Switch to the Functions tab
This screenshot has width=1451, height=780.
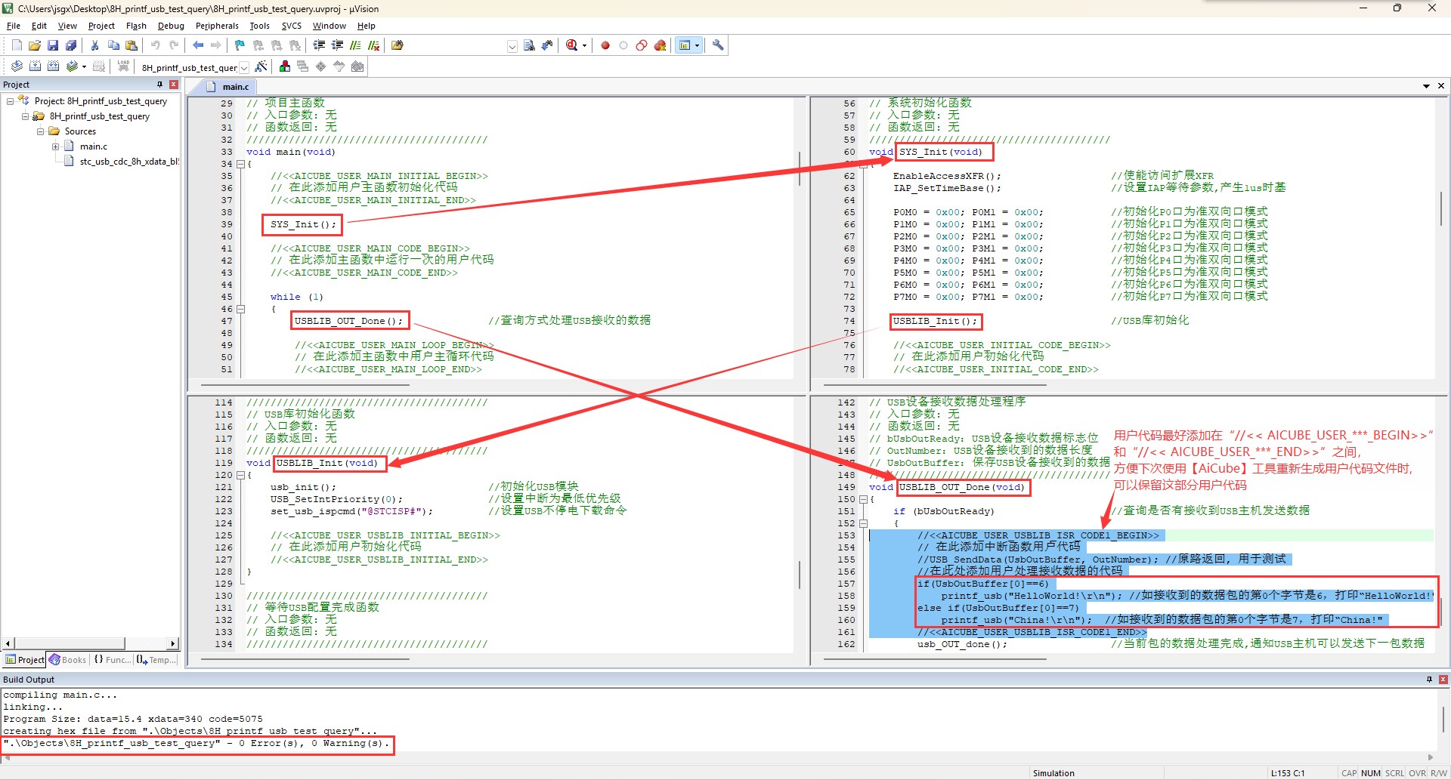112,660
